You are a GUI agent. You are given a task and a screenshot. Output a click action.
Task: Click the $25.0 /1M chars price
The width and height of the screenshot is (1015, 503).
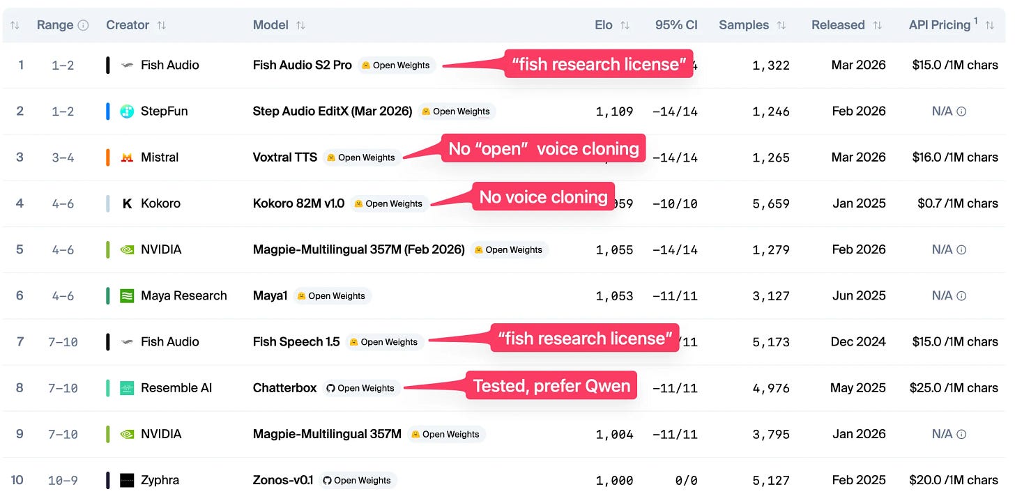click(x=954, y=388)
